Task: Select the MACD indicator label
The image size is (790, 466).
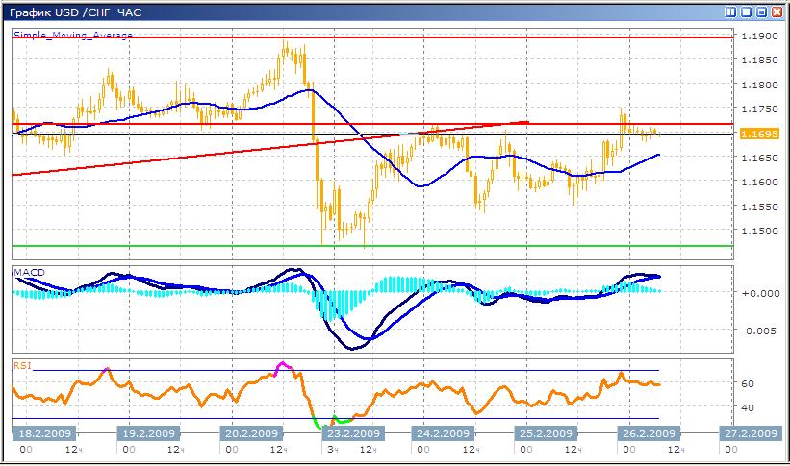Action: 29,273
